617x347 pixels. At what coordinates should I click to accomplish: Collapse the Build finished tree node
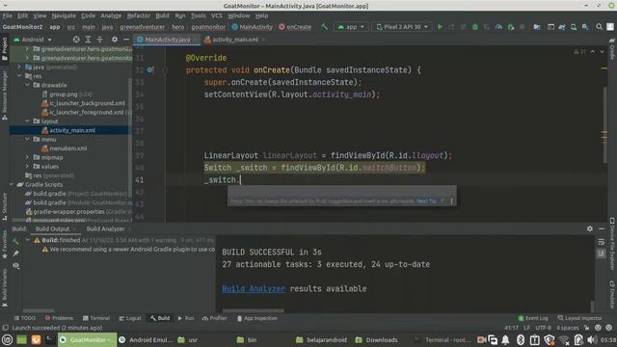pyautogui.click(x=28, y=240)
